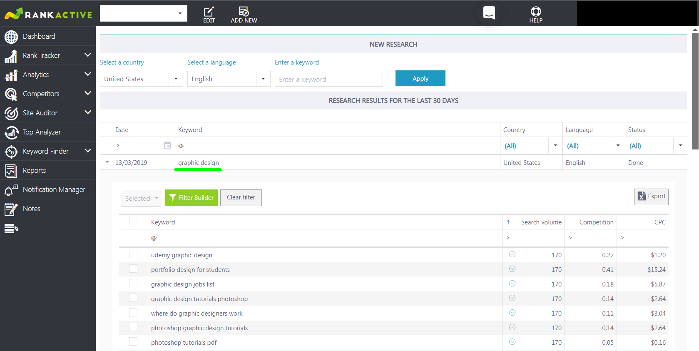Viewport: 699px width, 351px height.
Task: Open Notification Manager in sidebar
Action: coord(48,189)
